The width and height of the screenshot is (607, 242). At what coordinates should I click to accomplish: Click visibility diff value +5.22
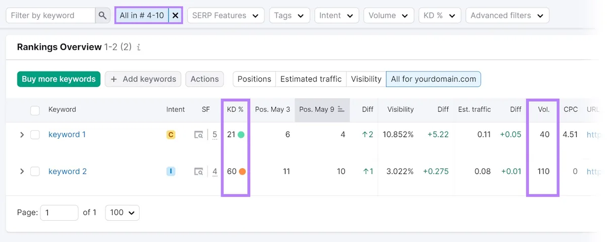[x=438, y=135]
